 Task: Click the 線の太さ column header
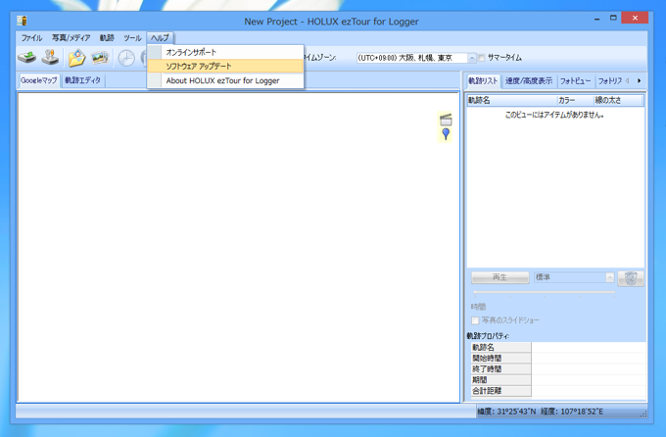618,100
